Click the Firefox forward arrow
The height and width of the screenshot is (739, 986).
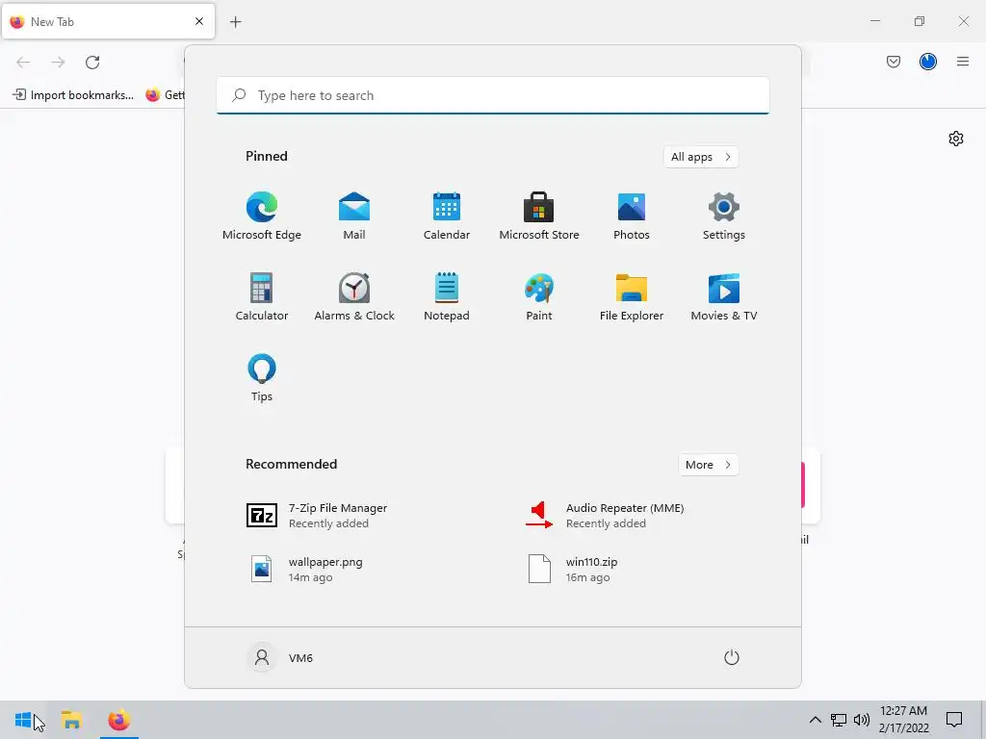click(58, 63)
